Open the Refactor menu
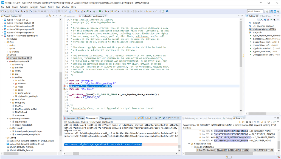281x159 pixels. pyautogui.click(x=24, y=7)
